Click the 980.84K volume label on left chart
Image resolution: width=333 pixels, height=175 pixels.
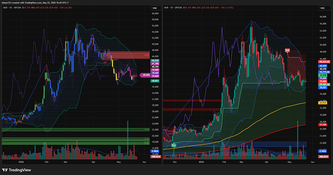click(x=156, y=157)
